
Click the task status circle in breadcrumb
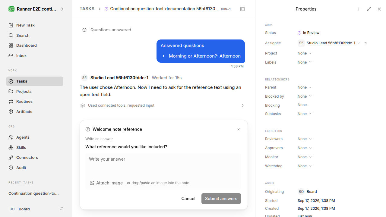click(106, 9)
